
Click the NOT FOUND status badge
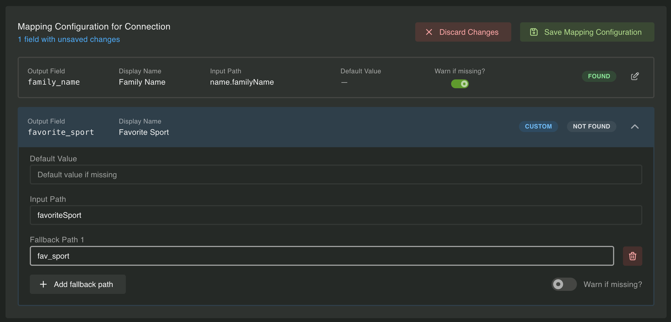(x=591, y=127)
